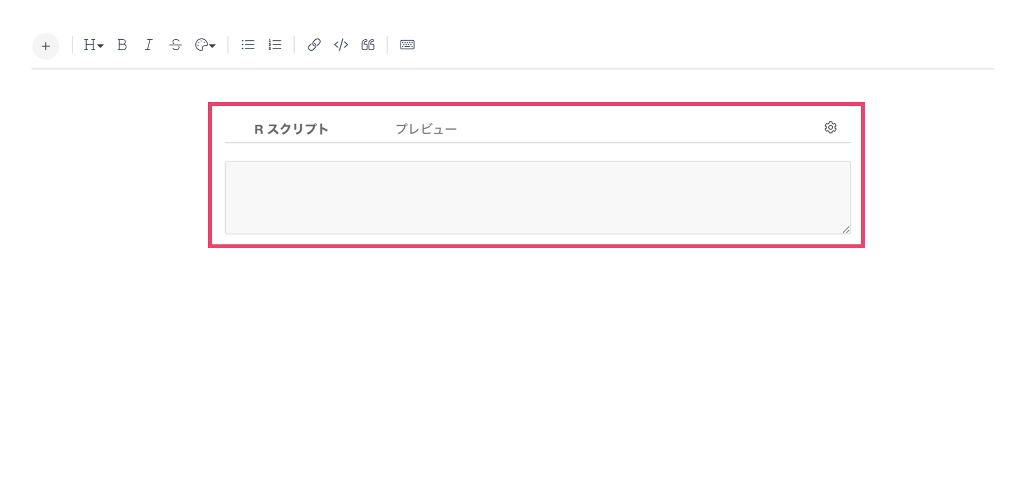
Task: Insert a block quote
Action: [368, 45]
